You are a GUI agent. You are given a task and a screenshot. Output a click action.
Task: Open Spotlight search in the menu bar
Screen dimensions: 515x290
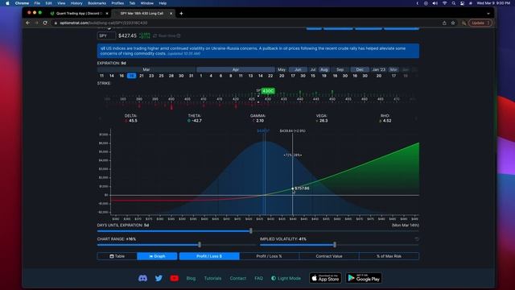tap(454, 3)
